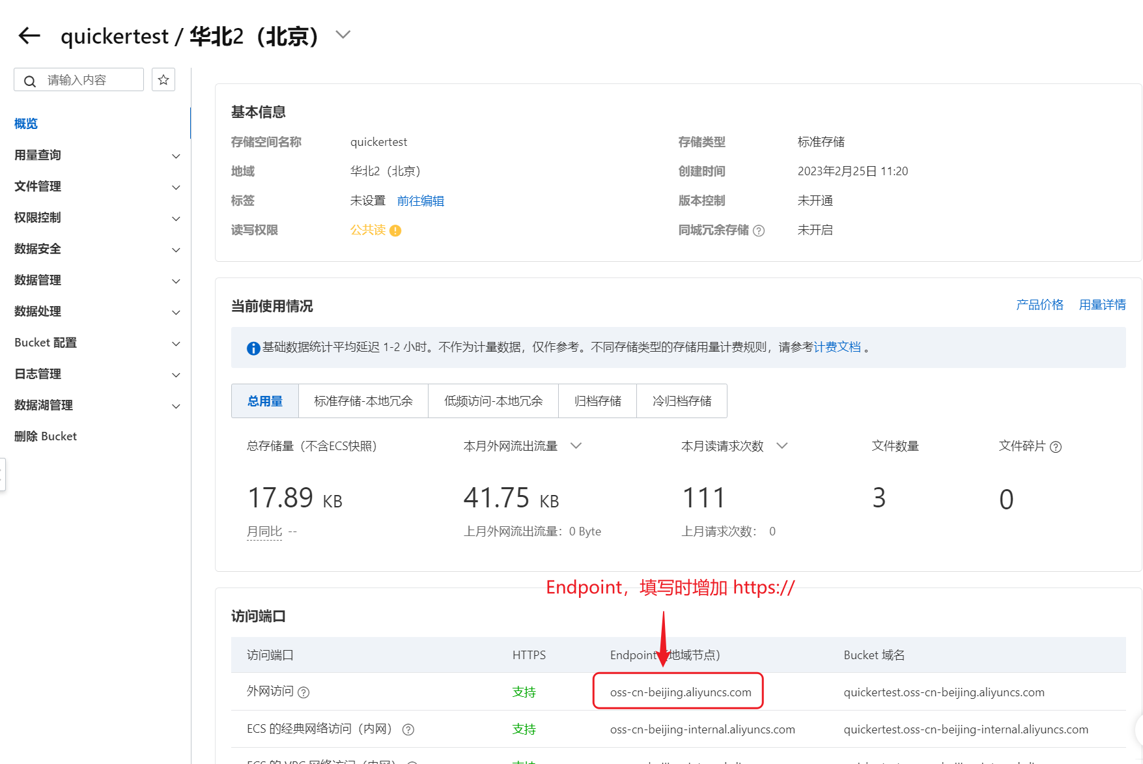Image resolution: width=1143 pixels, height=764 pixels.
Task: Click the 公共读 warning icon
Action: (395, 231)
